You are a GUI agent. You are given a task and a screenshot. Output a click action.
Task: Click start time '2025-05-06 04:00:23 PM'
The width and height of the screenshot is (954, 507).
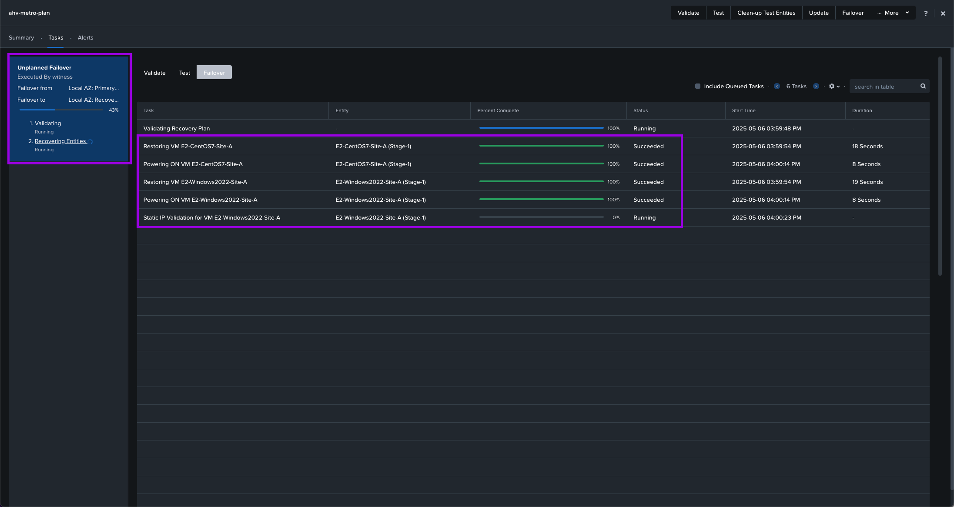pos(766,217)
